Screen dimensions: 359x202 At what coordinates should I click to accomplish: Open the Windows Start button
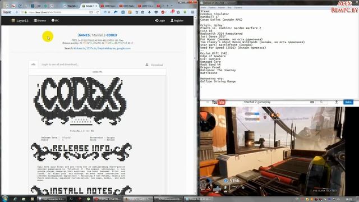5,199
